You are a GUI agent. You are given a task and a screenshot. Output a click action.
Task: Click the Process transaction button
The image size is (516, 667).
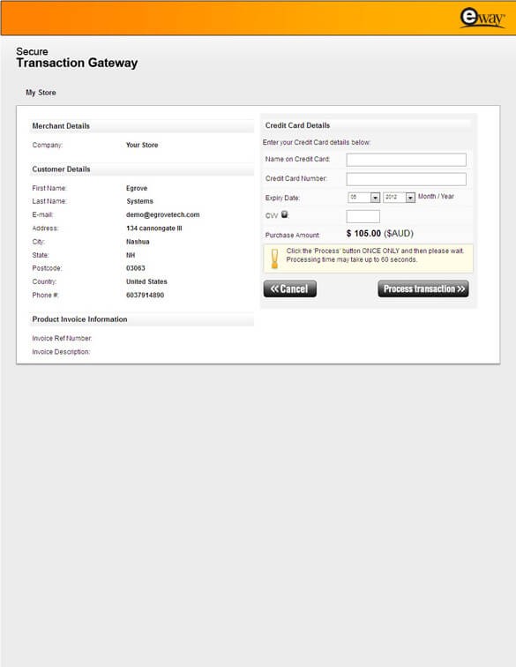[x=423, y=289]
